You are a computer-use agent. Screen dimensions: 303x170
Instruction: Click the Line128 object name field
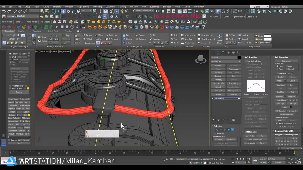coord(224,57)
